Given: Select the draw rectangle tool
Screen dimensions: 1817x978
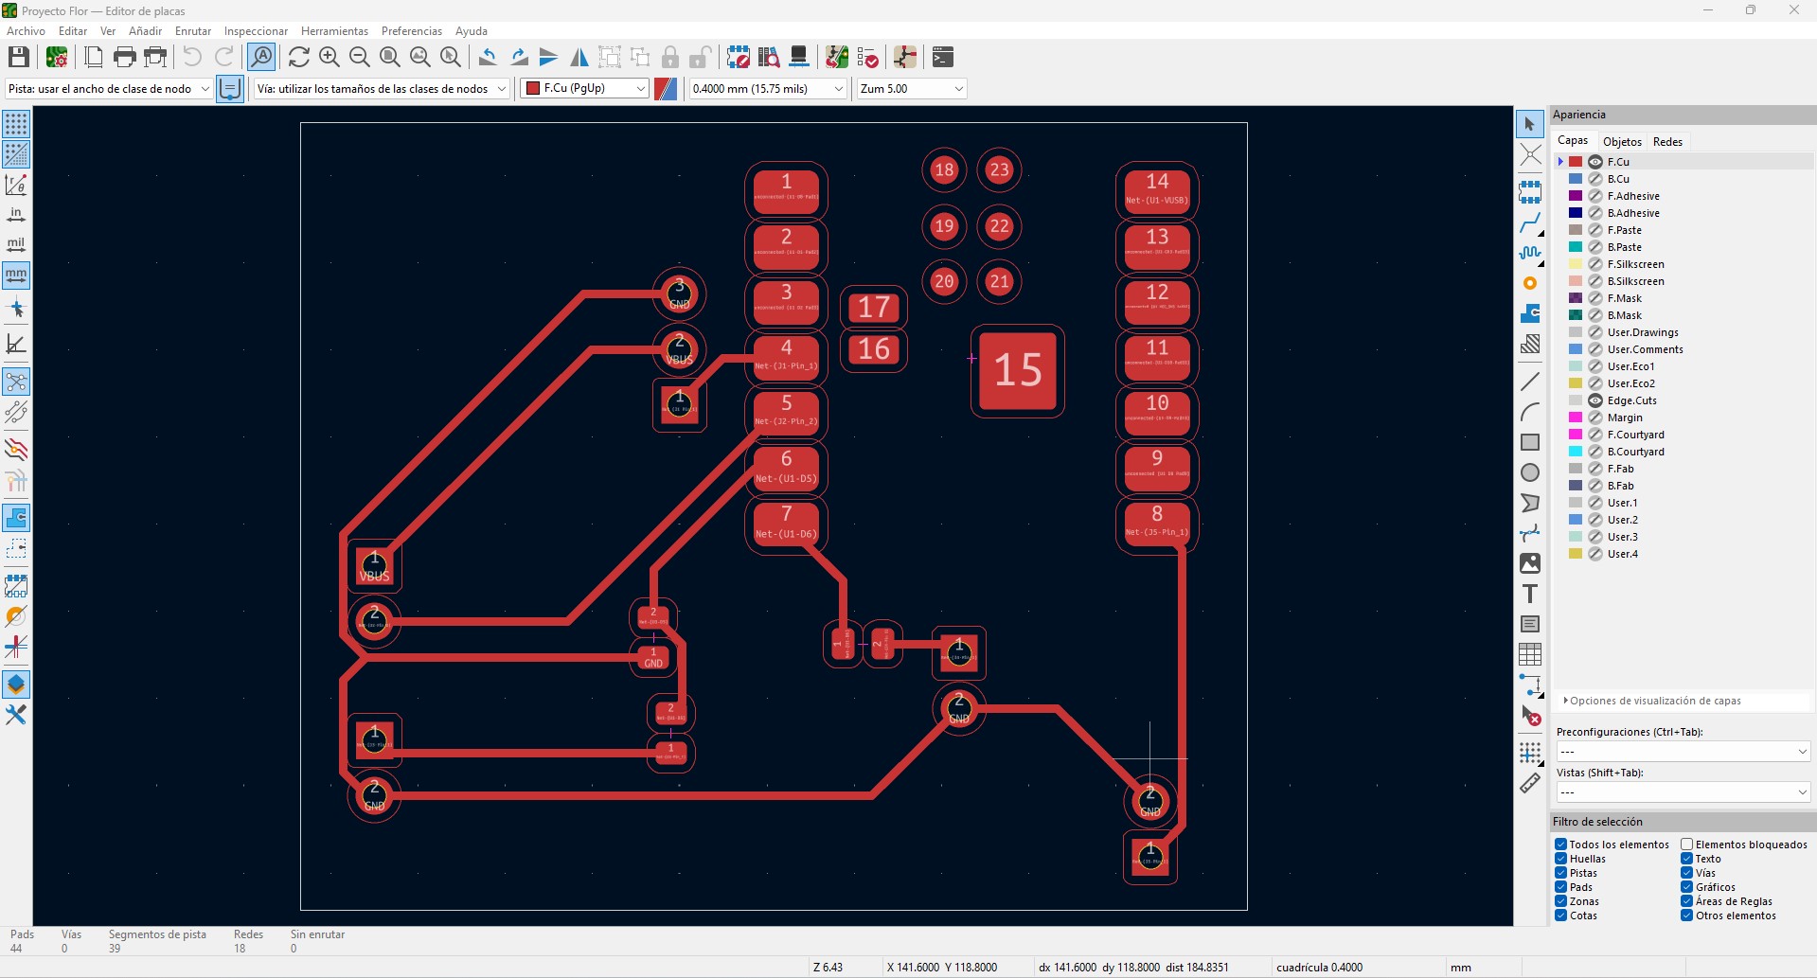Looking at the screenshot, I should pos(1530,442).
